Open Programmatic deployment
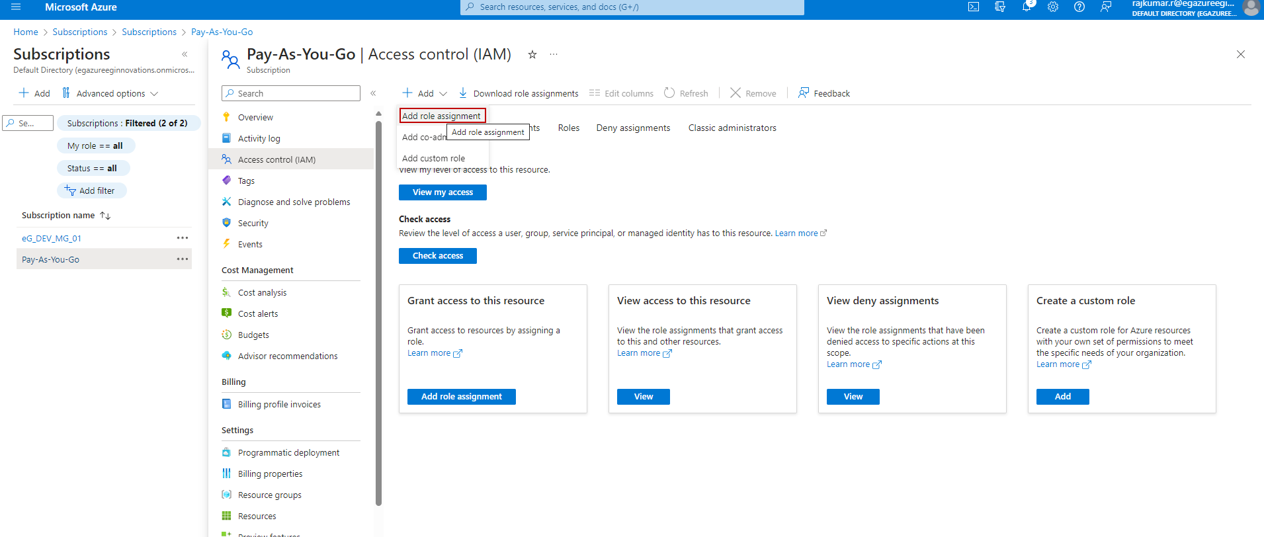 pos(288,452)
